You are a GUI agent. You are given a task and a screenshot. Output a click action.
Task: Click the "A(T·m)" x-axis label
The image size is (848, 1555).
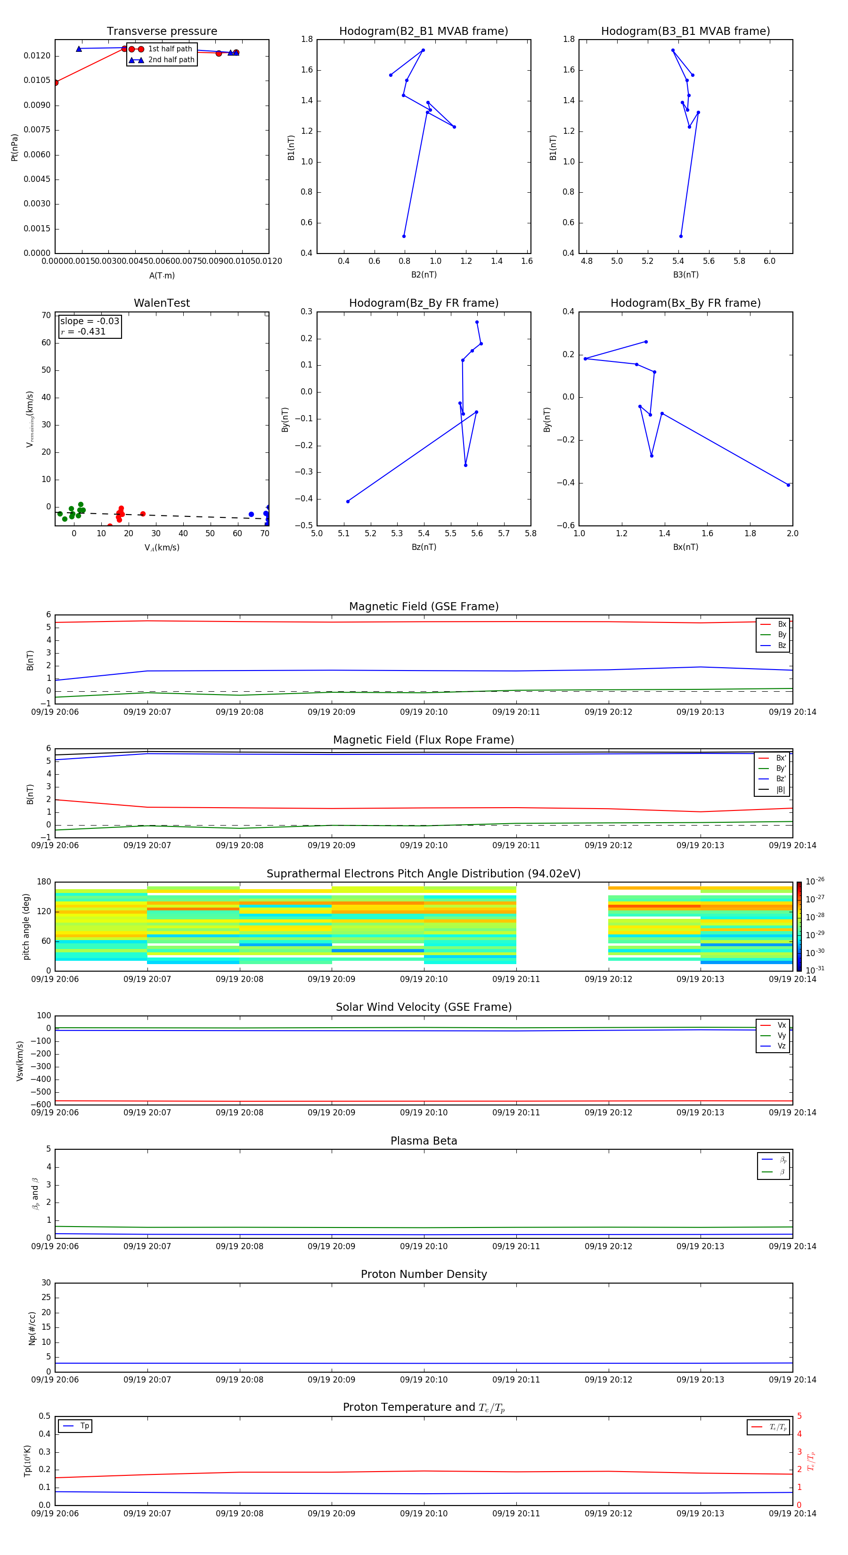162,275
